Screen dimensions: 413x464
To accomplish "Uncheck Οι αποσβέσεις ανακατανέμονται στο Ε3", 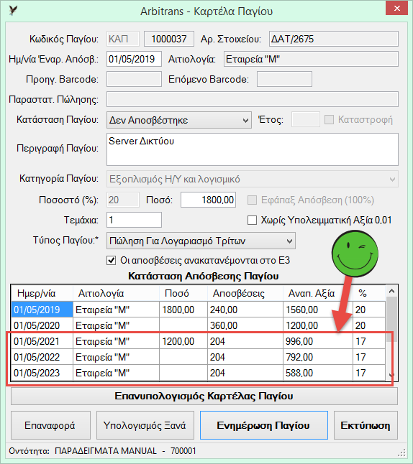I will 112,261.
